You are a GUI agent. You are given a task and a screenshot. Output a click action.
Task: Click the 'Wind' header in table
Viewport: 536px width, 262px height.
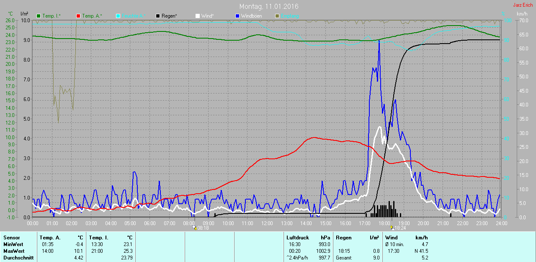(x=391, y=238)
